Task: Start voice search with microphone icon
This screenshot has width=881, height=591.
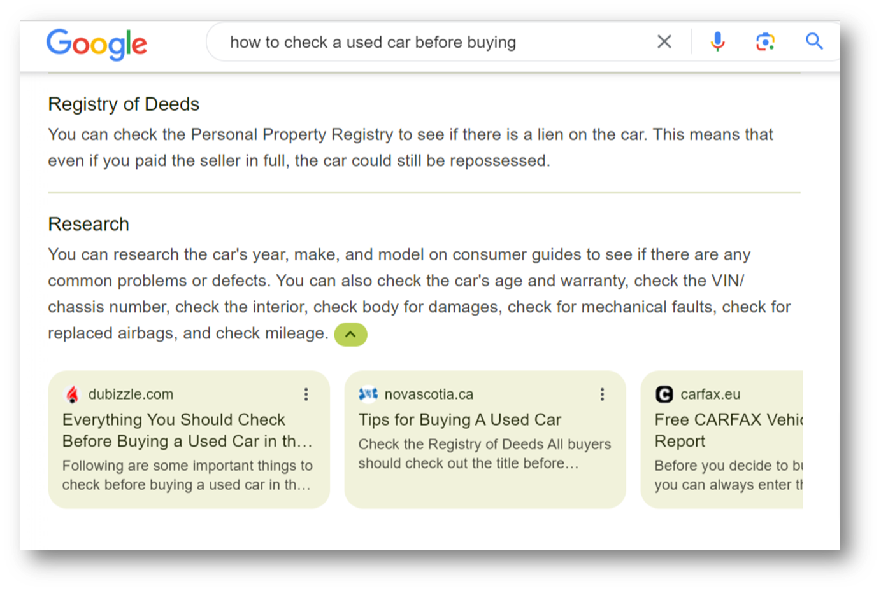Action: tap(717, 41)
